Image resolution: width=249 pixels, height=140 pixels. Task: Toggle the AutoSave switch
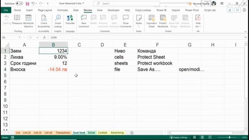19,3
